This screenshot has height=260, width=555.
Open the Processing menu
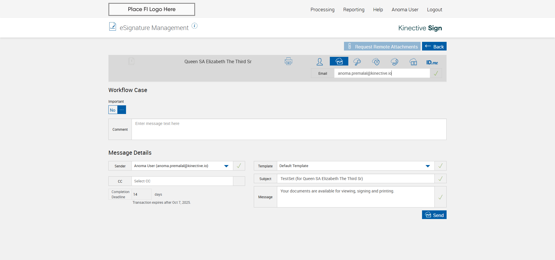tap(322, 10)
